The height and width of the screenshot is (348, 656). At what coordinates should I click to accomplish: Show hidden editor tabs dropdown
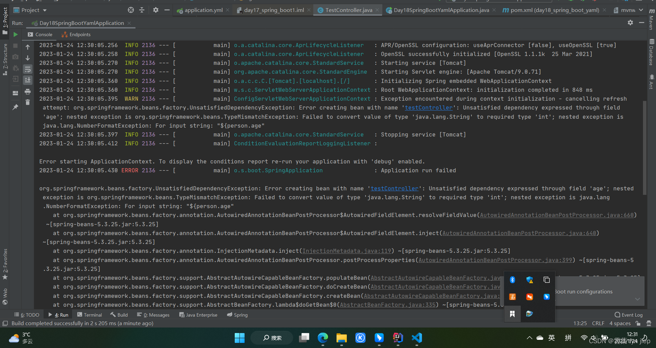point(641,10)
